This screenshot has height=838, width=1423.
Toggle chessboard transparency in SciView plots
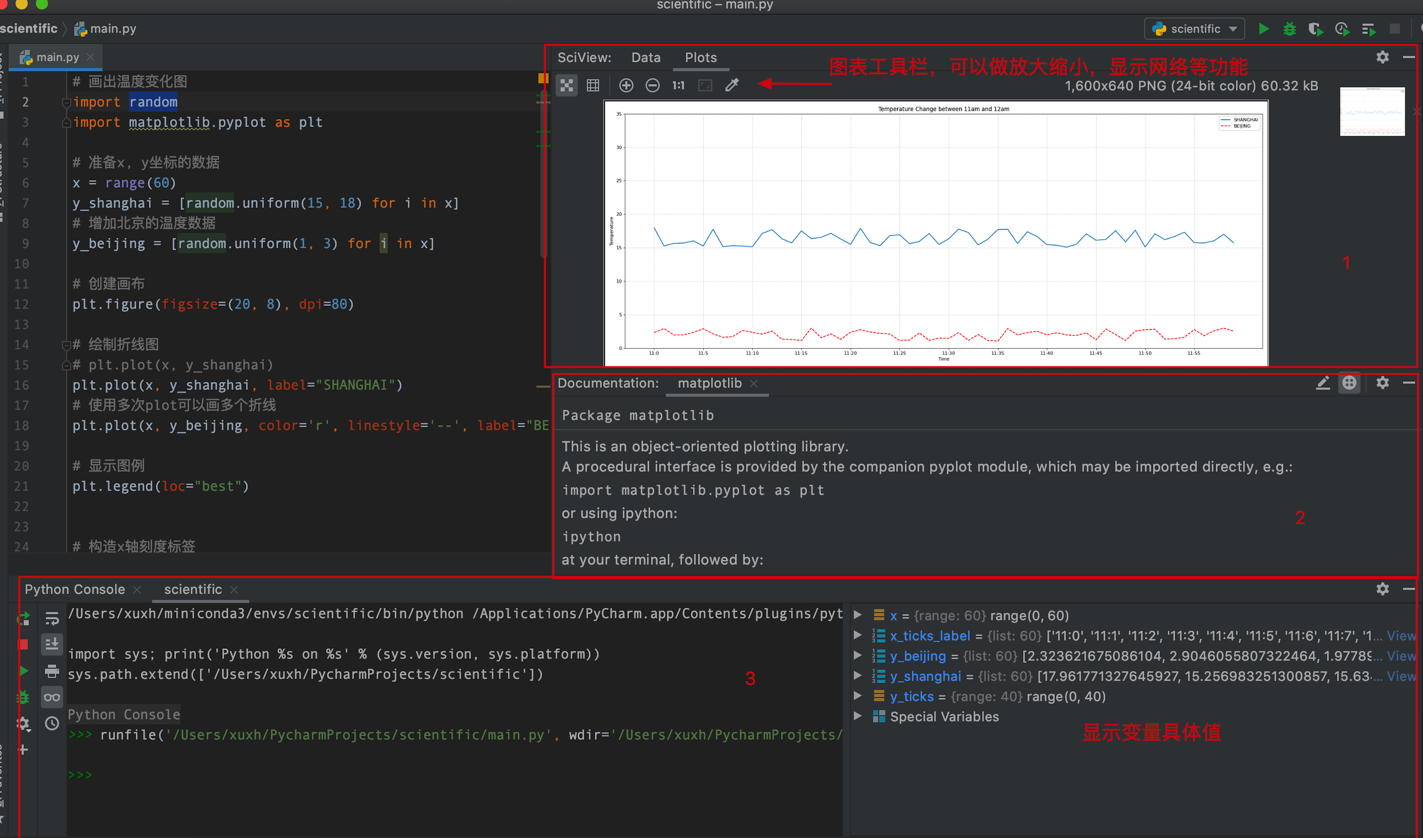coord(566,85)
